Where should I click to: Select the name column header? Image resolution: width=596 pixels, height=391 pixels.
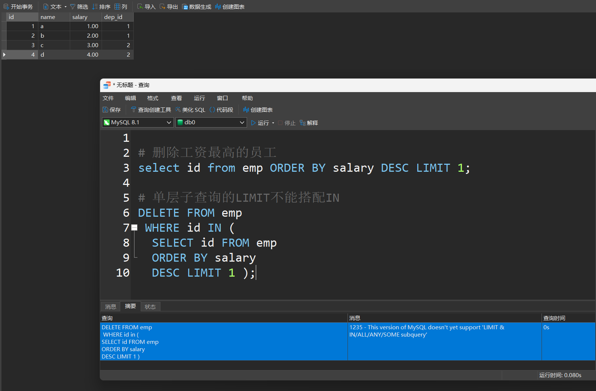pos(54,17)
